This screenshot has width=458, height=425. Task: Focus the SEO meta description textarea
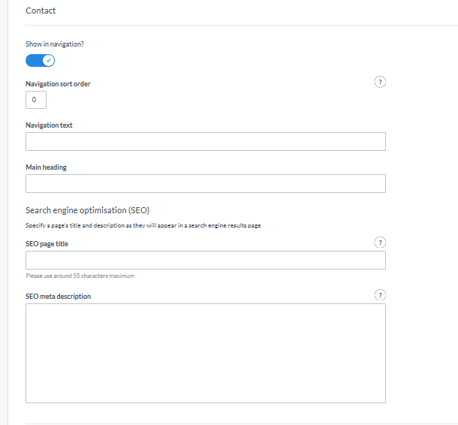pyautogui.click(x=205, y=353)
